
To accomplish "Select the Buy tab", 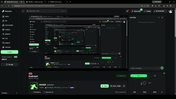I will 139,76.
